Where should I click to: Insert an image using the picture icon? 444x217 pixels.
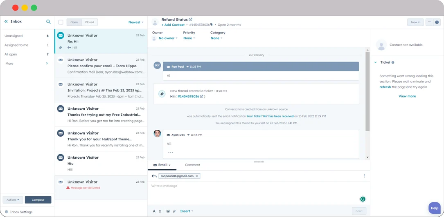tap(168, 211)
